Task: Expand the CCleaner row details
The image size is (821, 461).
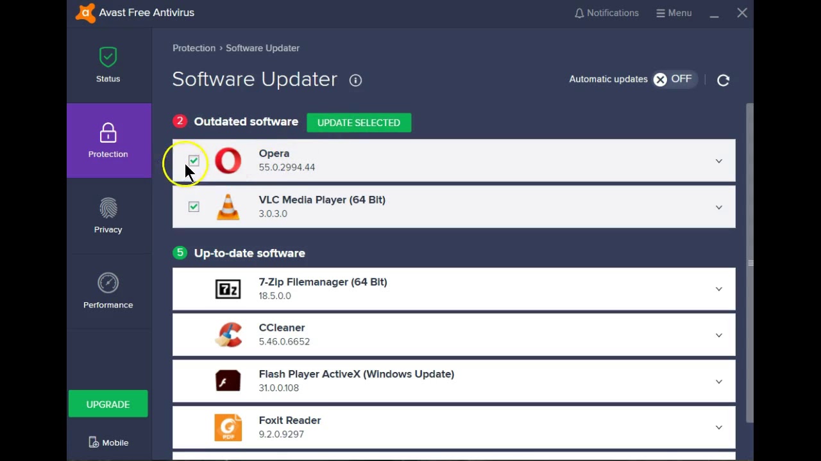Action: [x=718, y=335]
